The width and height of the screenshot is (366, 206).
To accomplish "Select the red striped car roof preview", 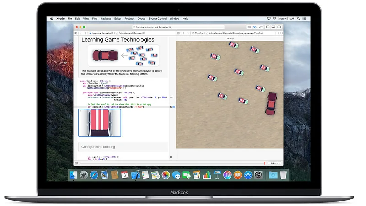I will [x=100, y=123].
